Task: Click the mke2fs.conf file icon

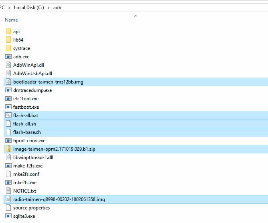Action: [8, 174]
